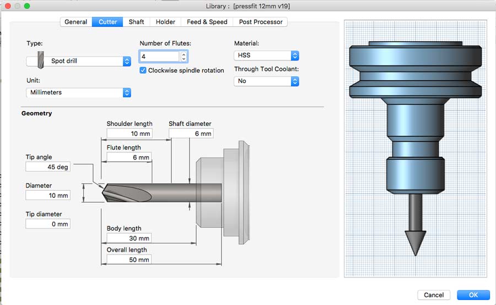This screenshot has width=496, height=305.
Task: Click the Number of Flutes stepper arrows
Action: tap(184, 56)
